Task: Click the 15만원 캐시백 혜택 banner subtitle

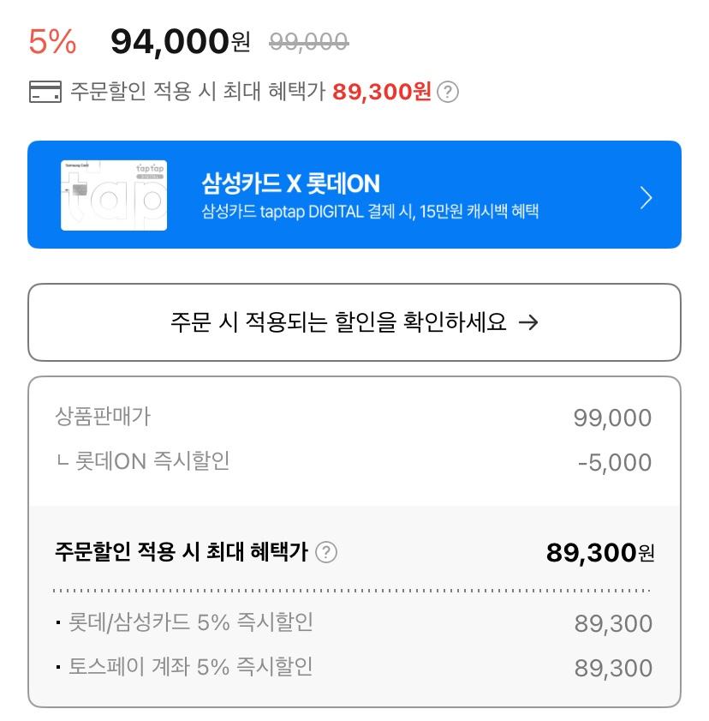Action: coord(370,212)
